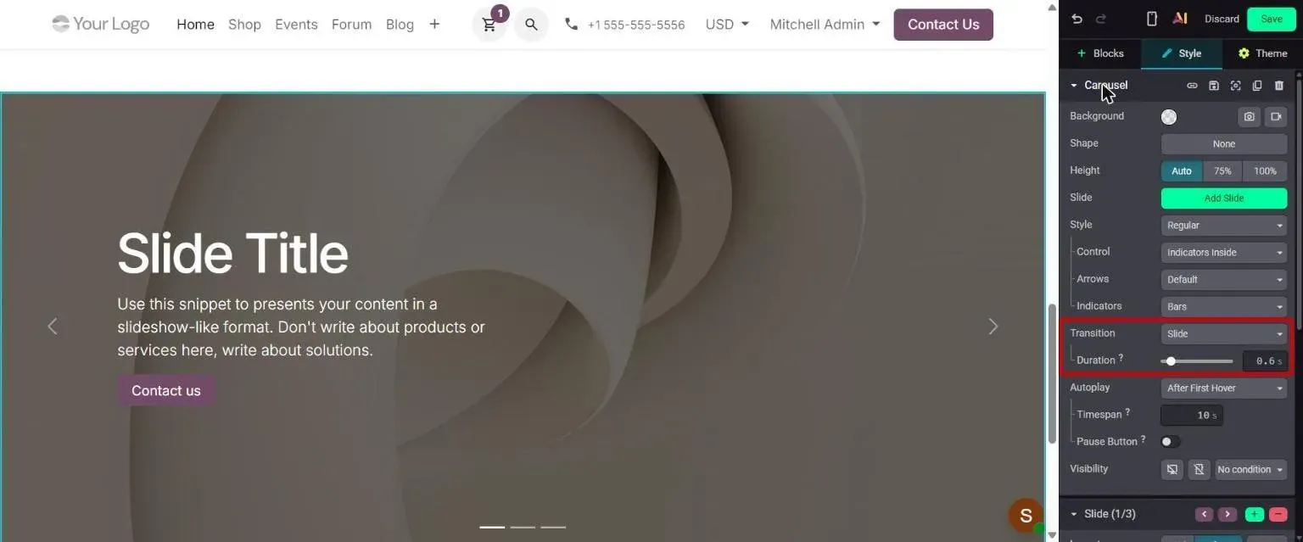The image size is (1303, 542).
Task: Save the Carousel block as custom snippet
Action: 1214,86
